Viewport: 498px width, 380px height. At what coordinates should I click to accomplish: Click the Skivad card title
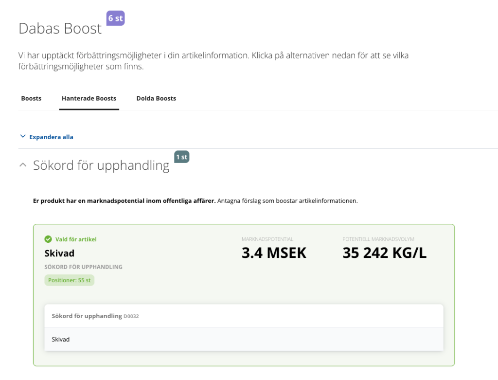(x=59, y=253)
